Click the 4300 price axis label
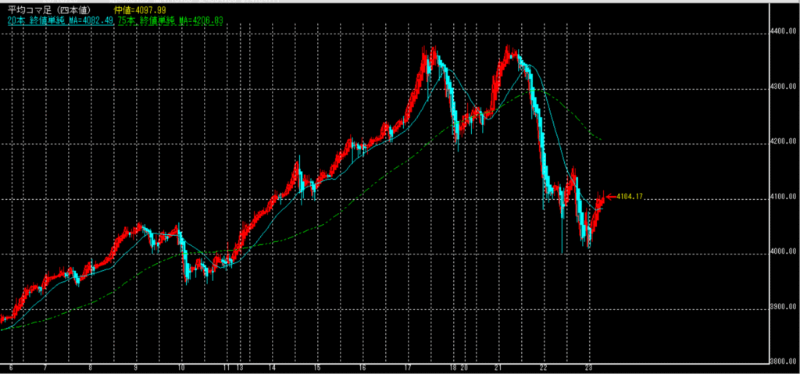The image size is (800, 374). click(783, 87)
